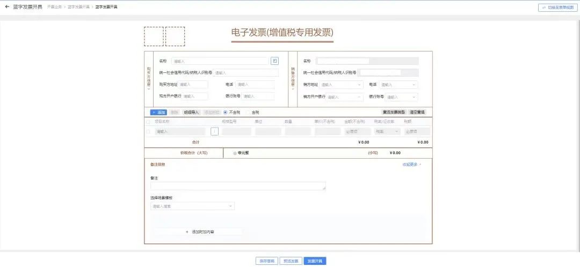Click 添加 to add an item row
The height and width of the screenshot is (267, 580).
tap(158, 112)
